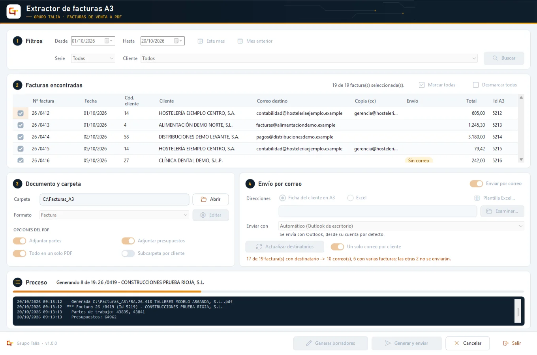Click the Cancelar button
The image size is (537, 355).
pyautogui.click(x=468, y=343)
